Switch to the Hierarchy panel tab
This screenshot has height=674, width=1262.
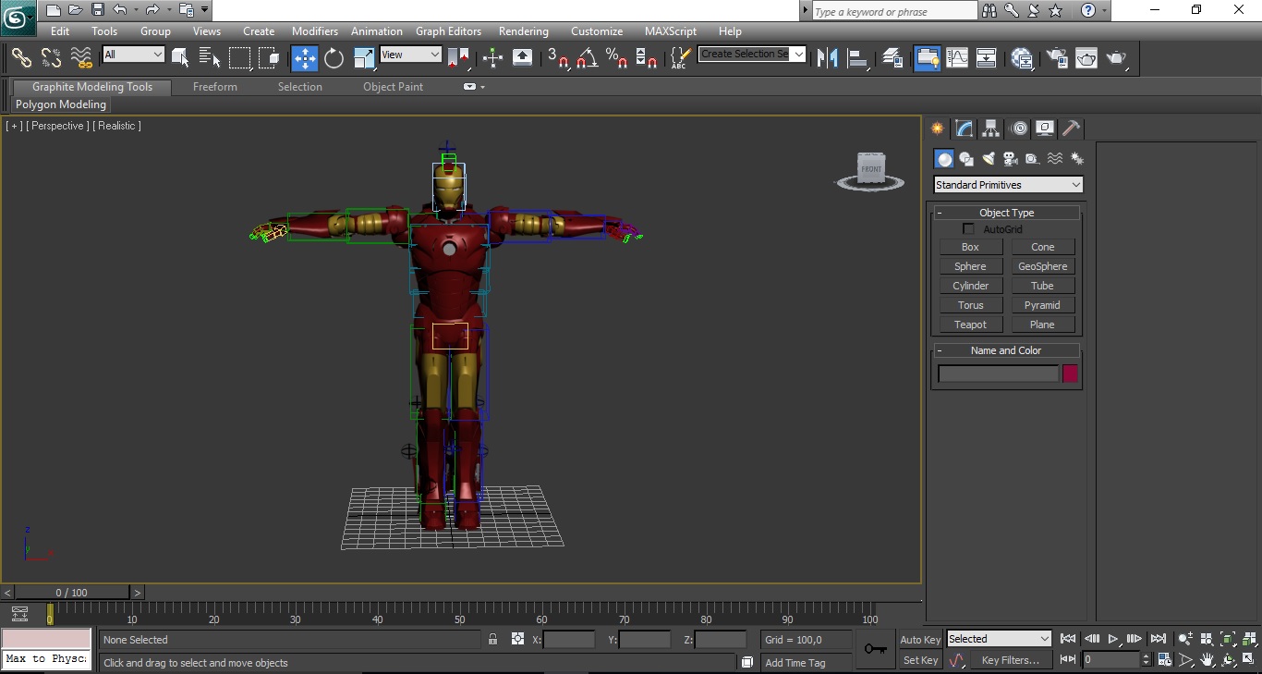(x=991, y=129)
